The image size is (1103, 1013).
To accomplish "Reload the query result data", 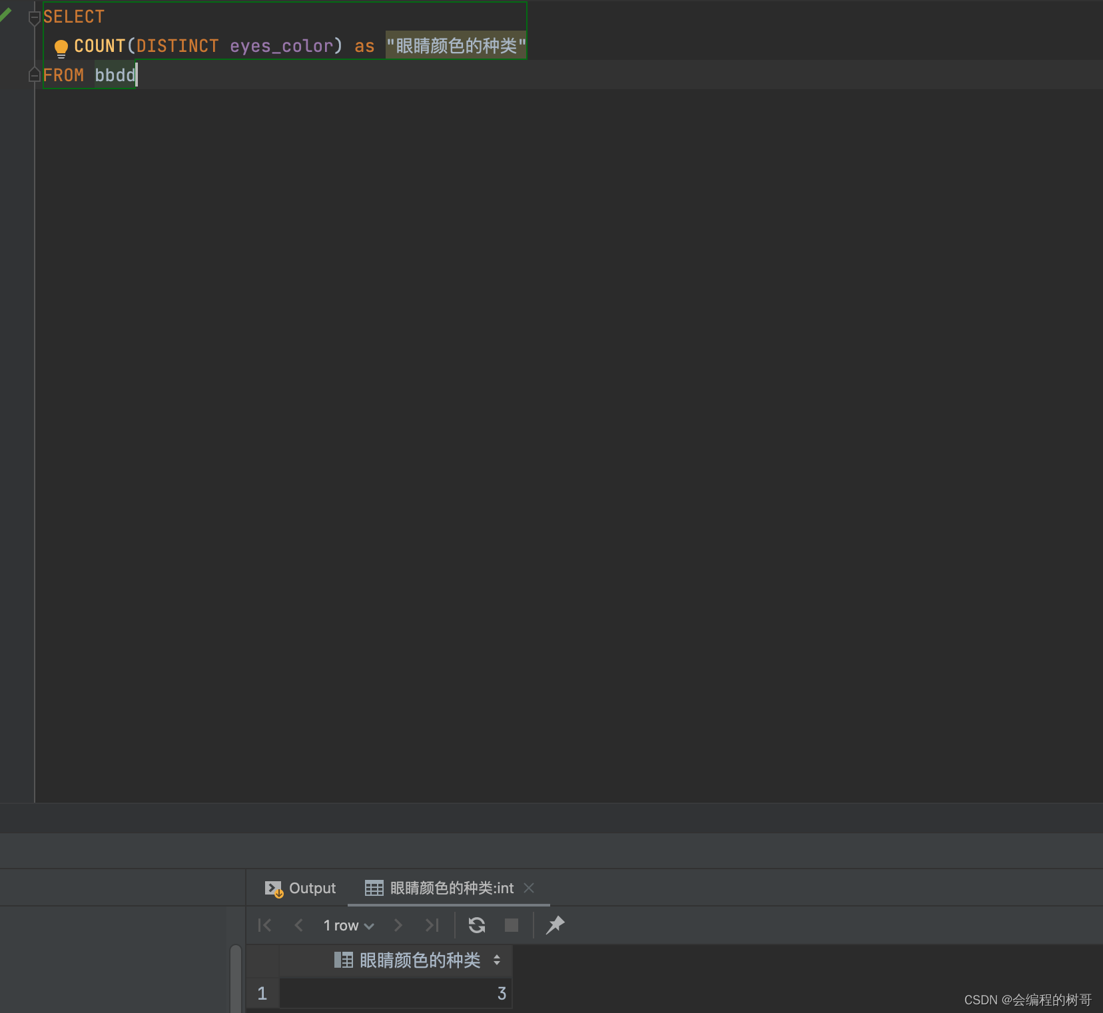I will [x=477, y=925].
